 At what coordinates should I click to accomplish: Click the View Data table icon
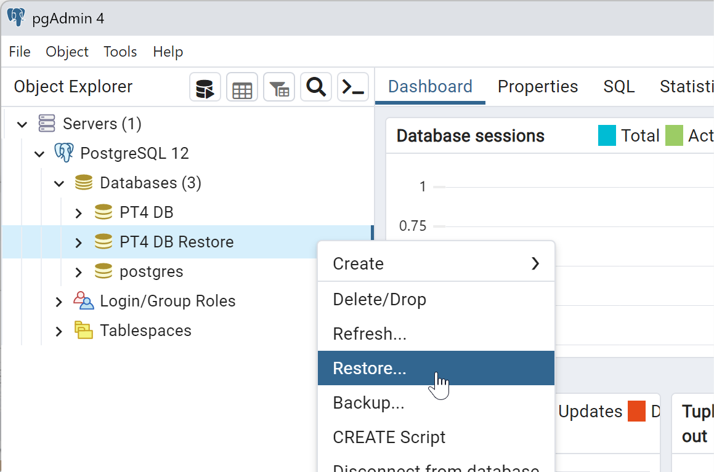[x=241, y=87]
